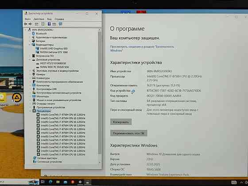248x186 pixels.
Task: Click the keyboard icon in system tray
Action: pos(234,182)
